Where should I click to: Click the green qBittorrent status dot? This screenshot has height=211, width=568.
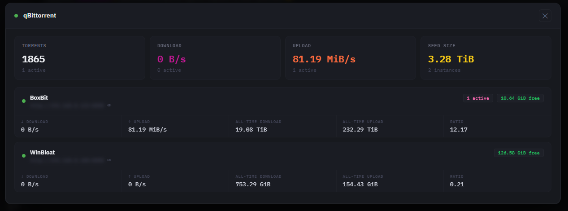pos(16,16)
